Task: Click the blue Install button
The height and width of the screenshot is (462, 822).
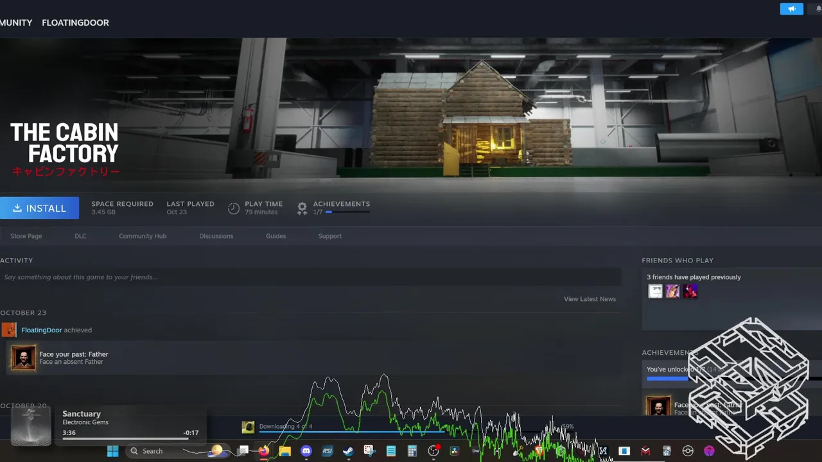Action: [39, 208]
